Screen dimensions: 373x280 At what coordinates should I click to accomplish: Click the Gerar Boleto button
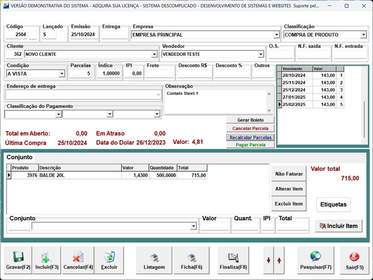tap(250, 120)
